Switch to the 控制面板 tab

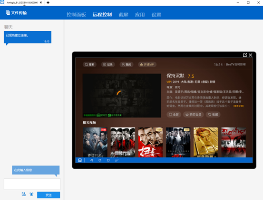[76, 15]
